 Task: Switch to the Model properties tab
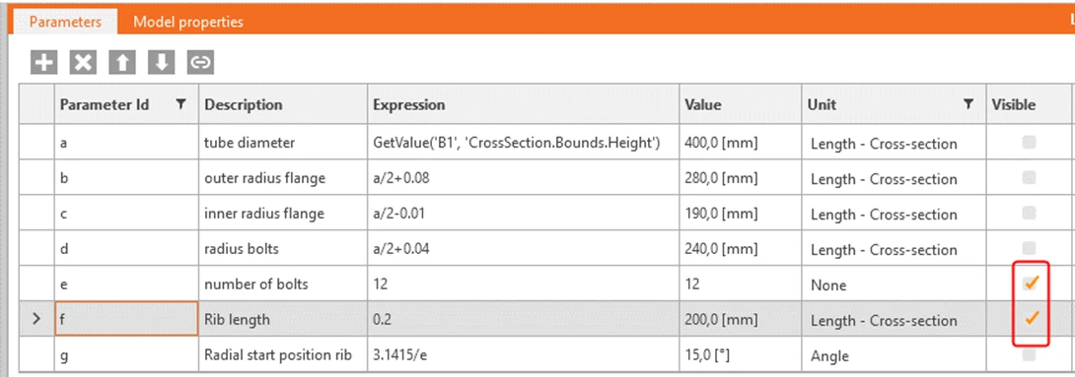coord(187,22)
